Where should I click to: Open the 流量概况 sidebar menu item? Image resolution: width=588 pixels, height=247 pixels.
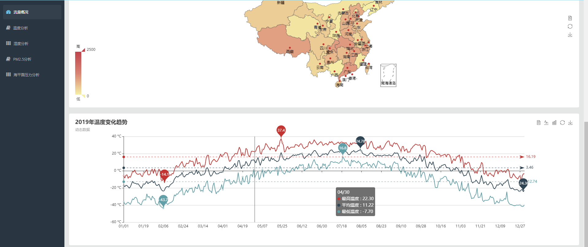pos(32,12)
